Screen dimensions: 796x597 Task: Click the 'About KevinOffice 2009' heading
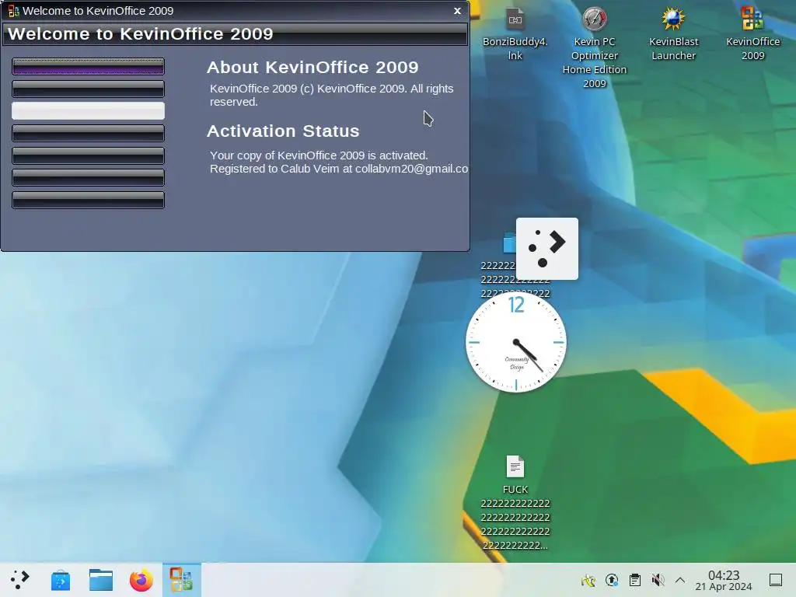[x=312, y=67]
